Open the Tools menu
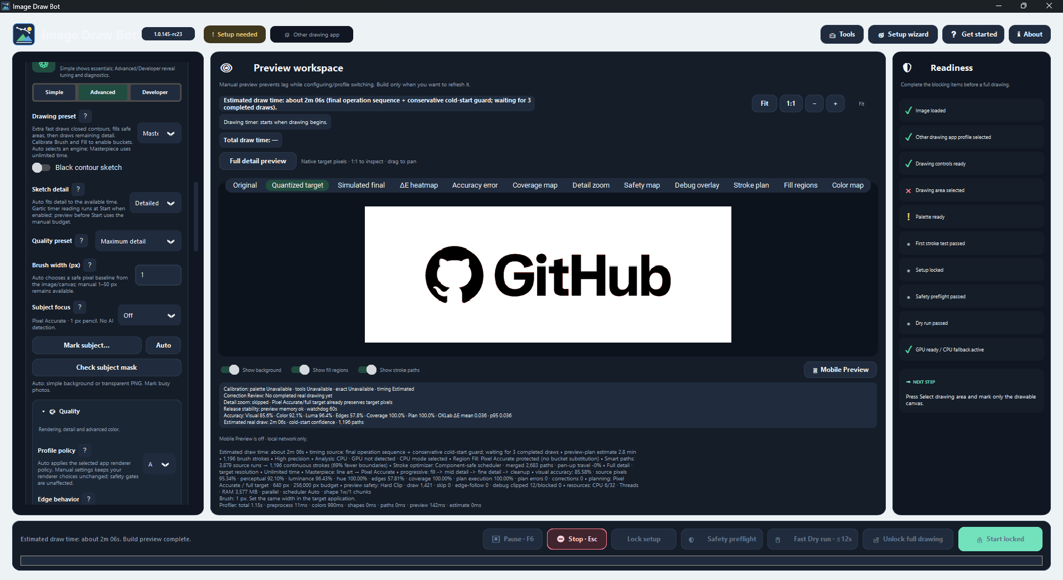1063x580 pixels. point(842,34)
